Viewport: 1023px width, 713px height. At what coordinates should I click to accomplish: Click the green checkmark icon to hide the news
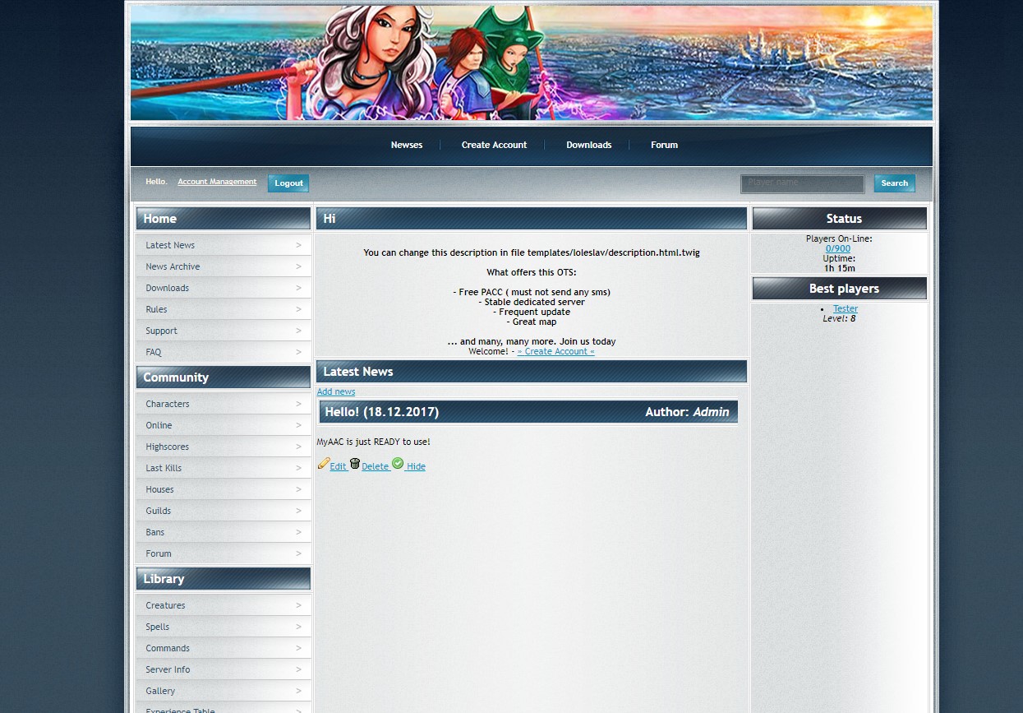tap(397, 462)
